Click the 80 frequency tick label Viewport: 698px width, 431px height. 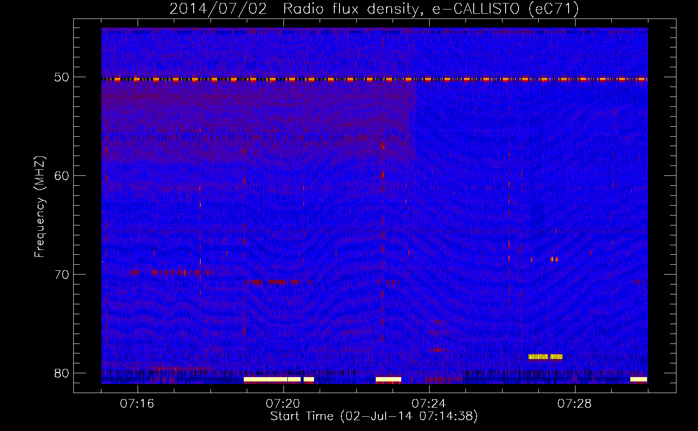[62, 373]
